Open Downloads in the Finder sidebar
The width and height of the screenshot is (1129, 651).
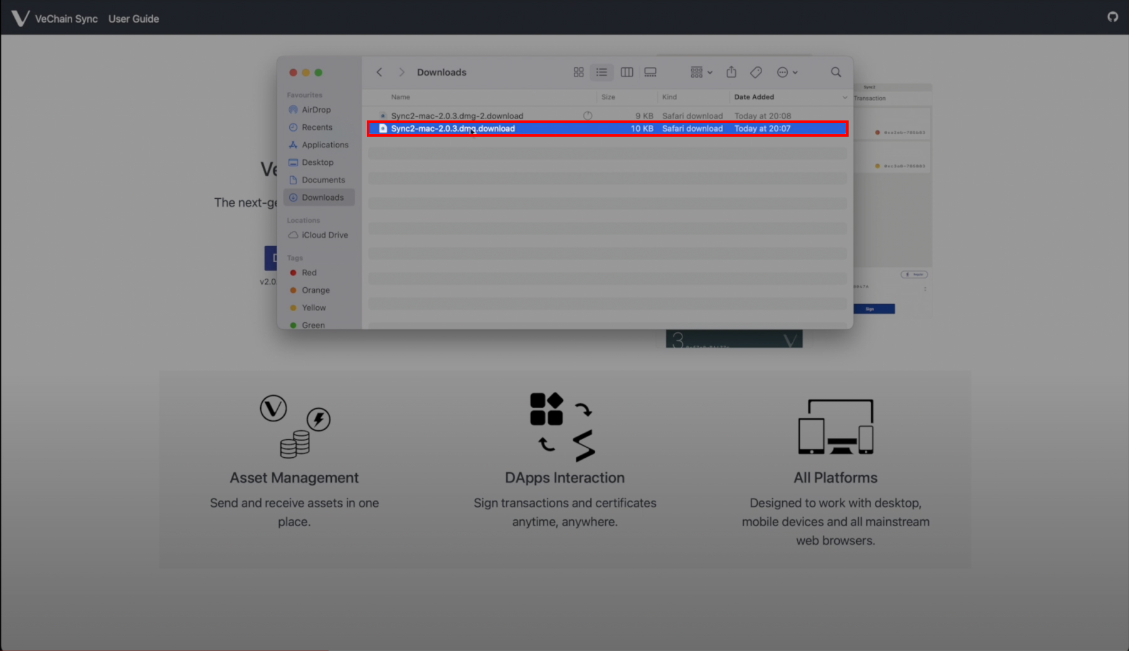tap(319, 198)
